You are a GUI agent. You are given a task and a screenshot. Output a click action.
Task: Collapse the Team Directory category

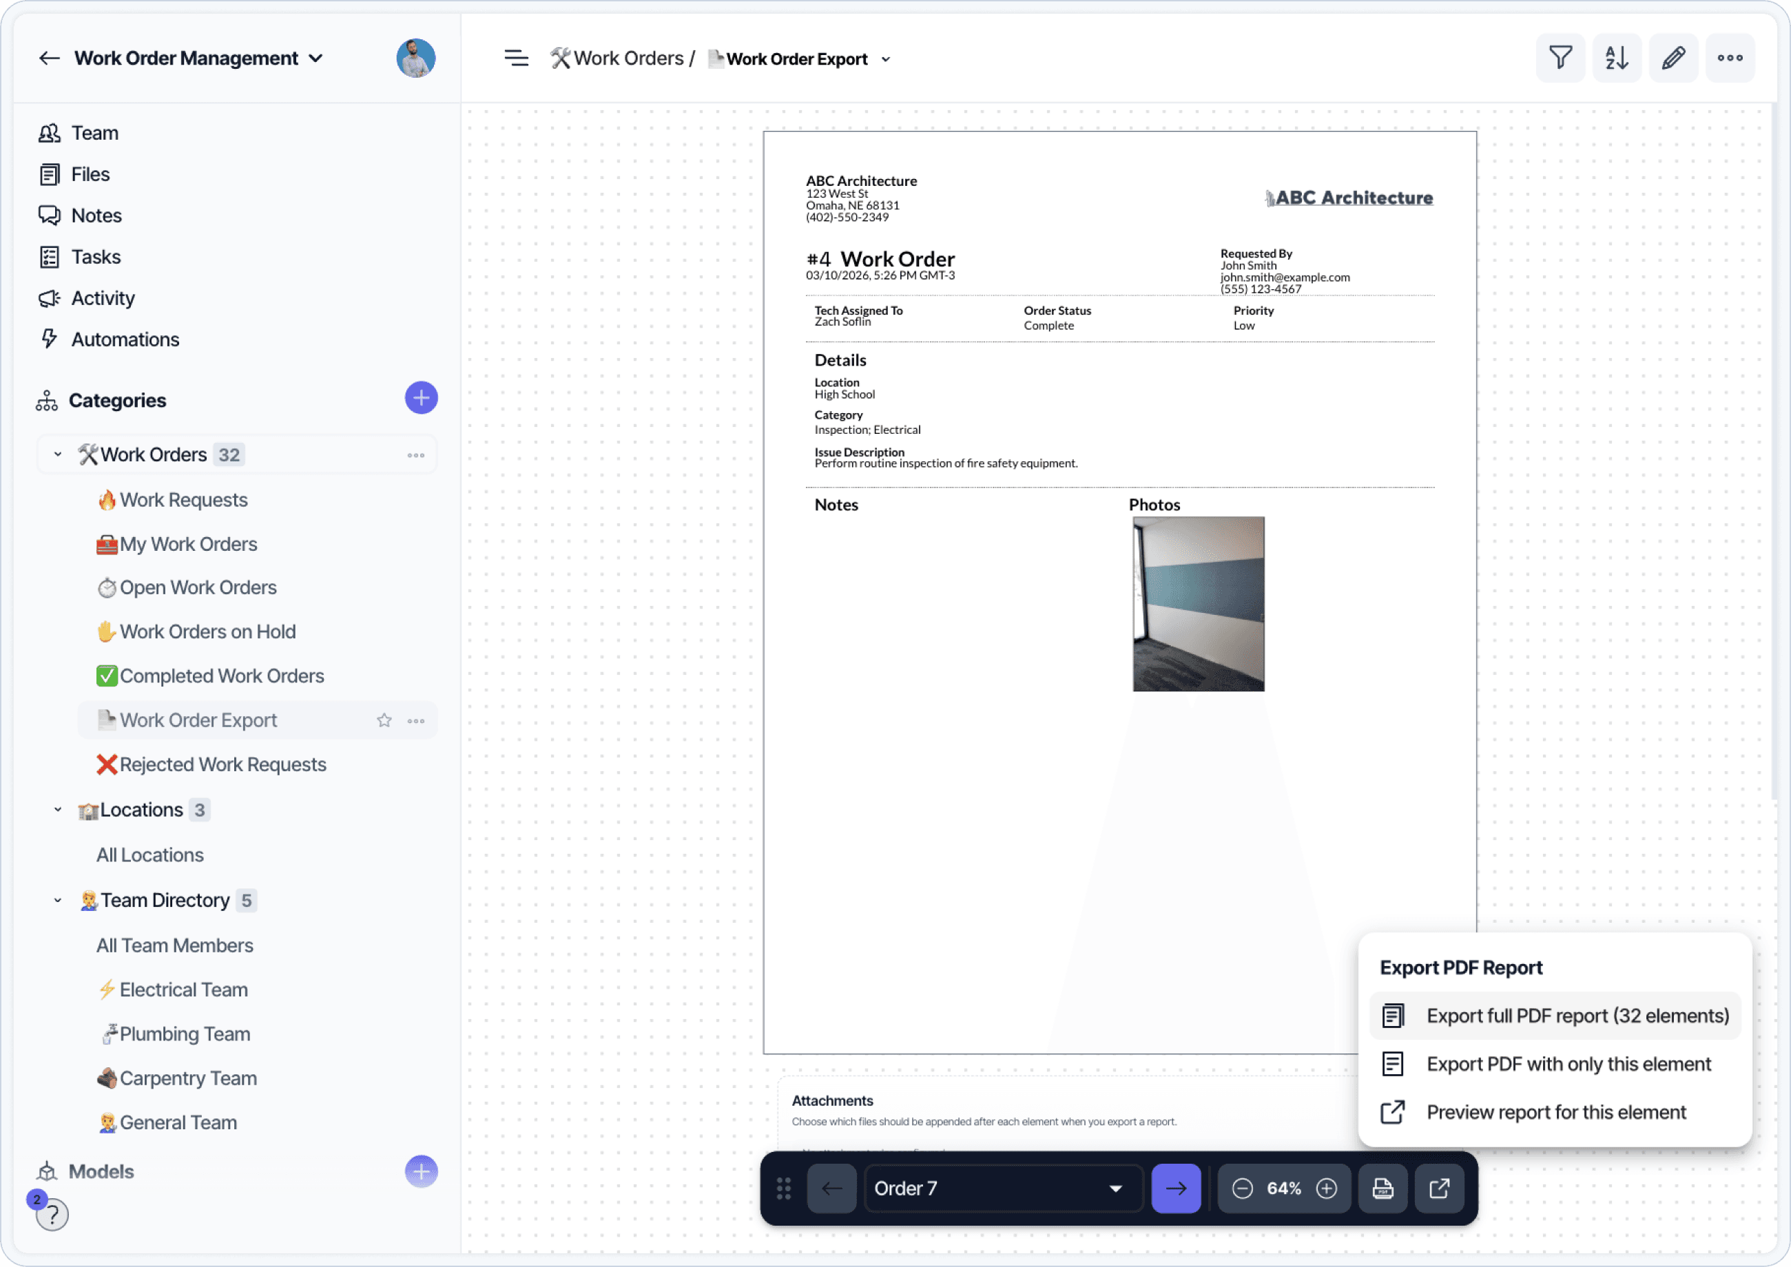point(58,900)
